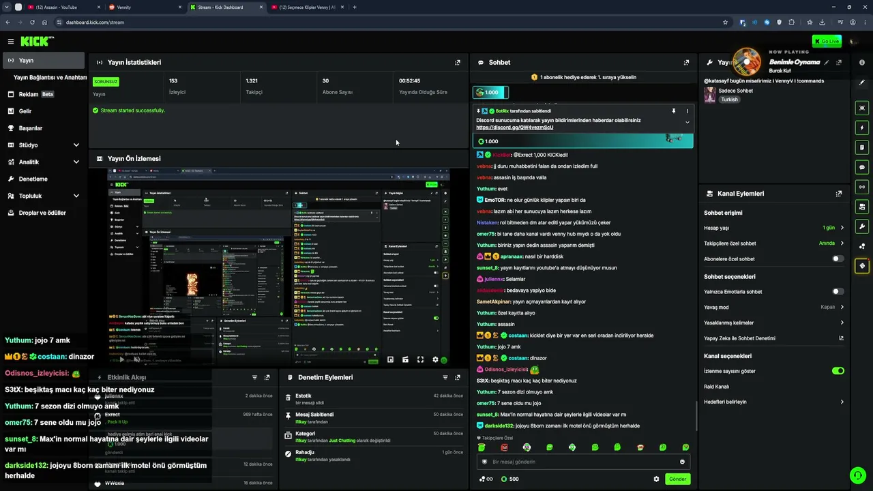Image resolution: width=873 pixels, height=491 pixels.
Task: Pop out the Denetim Eylemleri panel
Action: (458, 377)
